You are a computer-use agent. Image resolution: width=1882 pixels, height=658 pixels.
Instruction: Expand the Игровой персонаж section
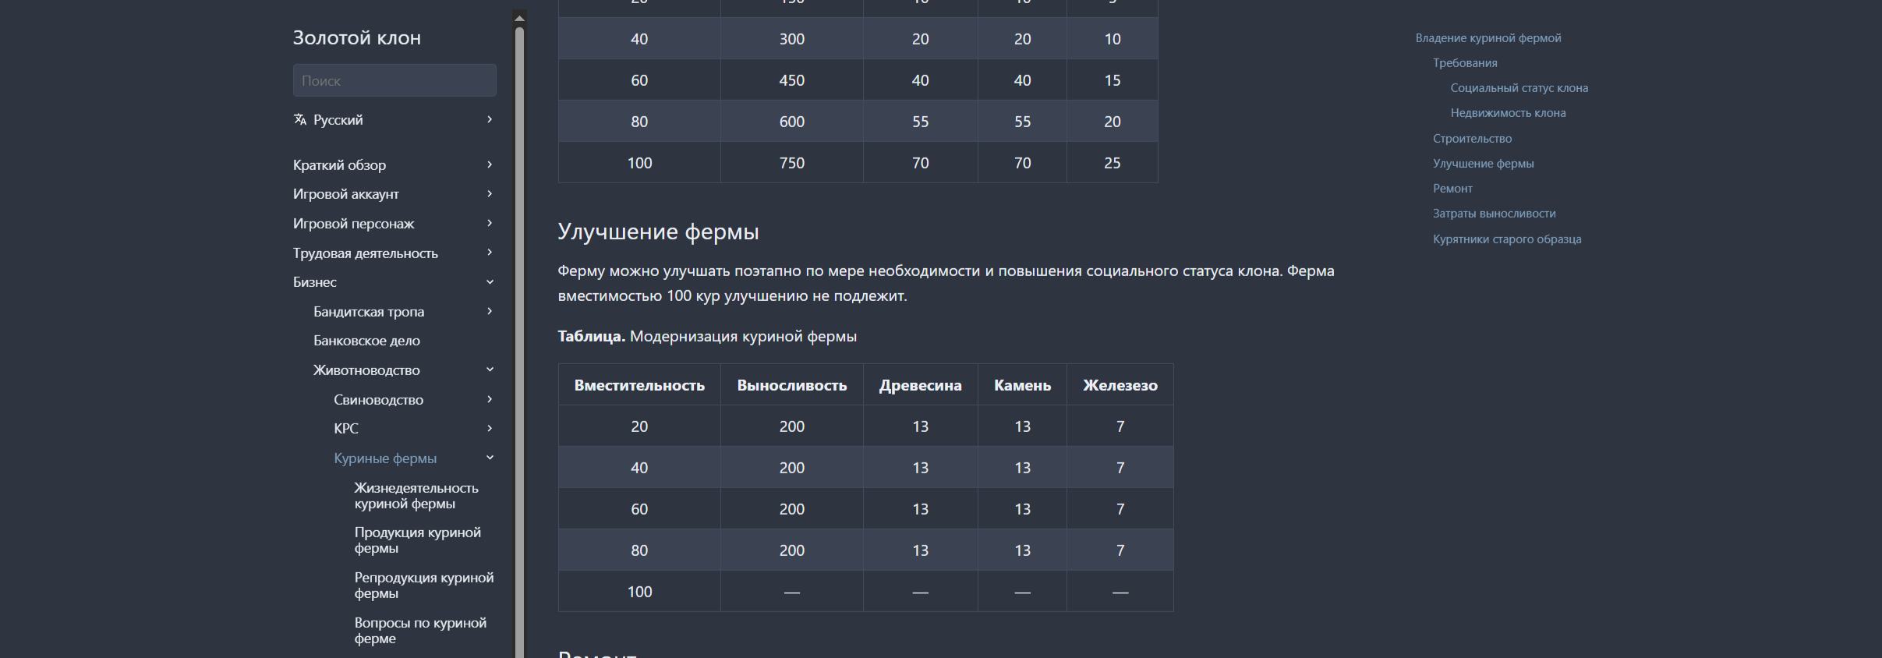pos(490,223)
